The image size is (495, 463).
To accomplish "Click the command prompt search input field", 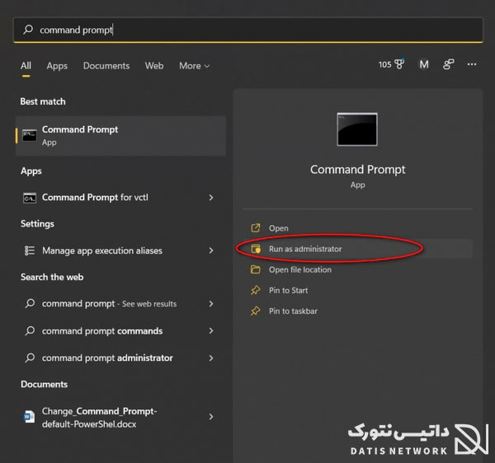I will pos(248,30).
